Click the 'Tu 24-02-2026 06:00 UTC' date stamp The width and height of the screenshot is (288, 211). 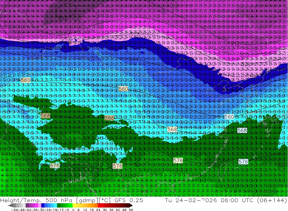click(209, 200)
